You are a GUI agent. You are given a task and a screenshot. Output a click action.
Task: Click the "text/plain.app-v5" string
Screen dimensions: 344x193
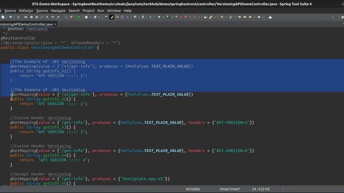pyautogui.click(x=144, y=179)
